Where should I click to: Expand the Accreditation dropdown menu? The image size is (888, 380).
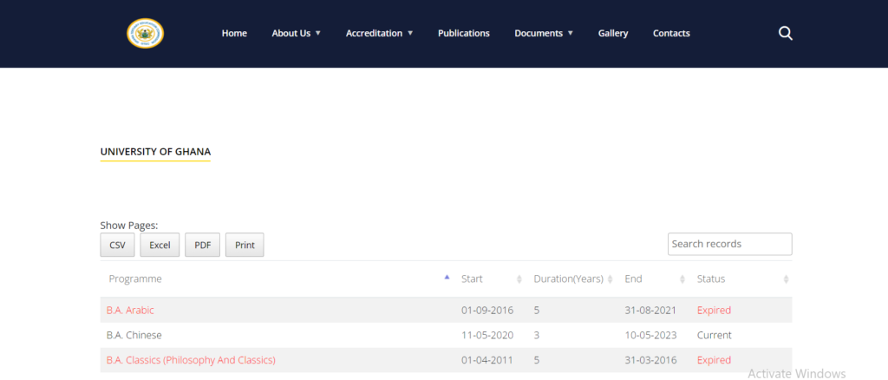click(380, 34)
